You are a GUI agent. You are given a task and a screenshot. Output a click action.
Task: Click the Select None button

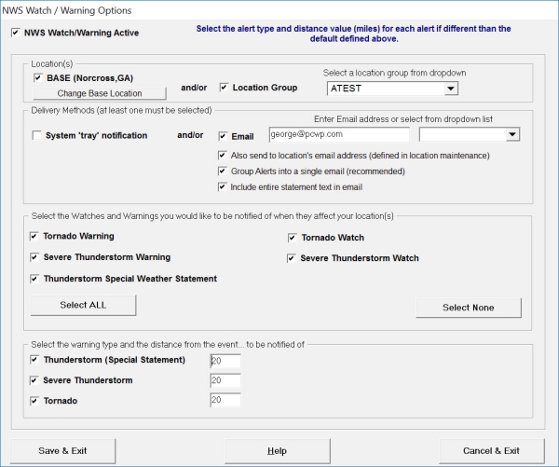pyautogui.click(x=469, y=308)
